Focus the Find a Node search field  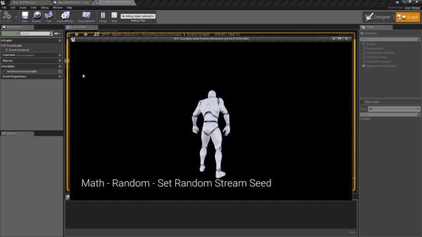pyautogui.click(x=390, y=115)
